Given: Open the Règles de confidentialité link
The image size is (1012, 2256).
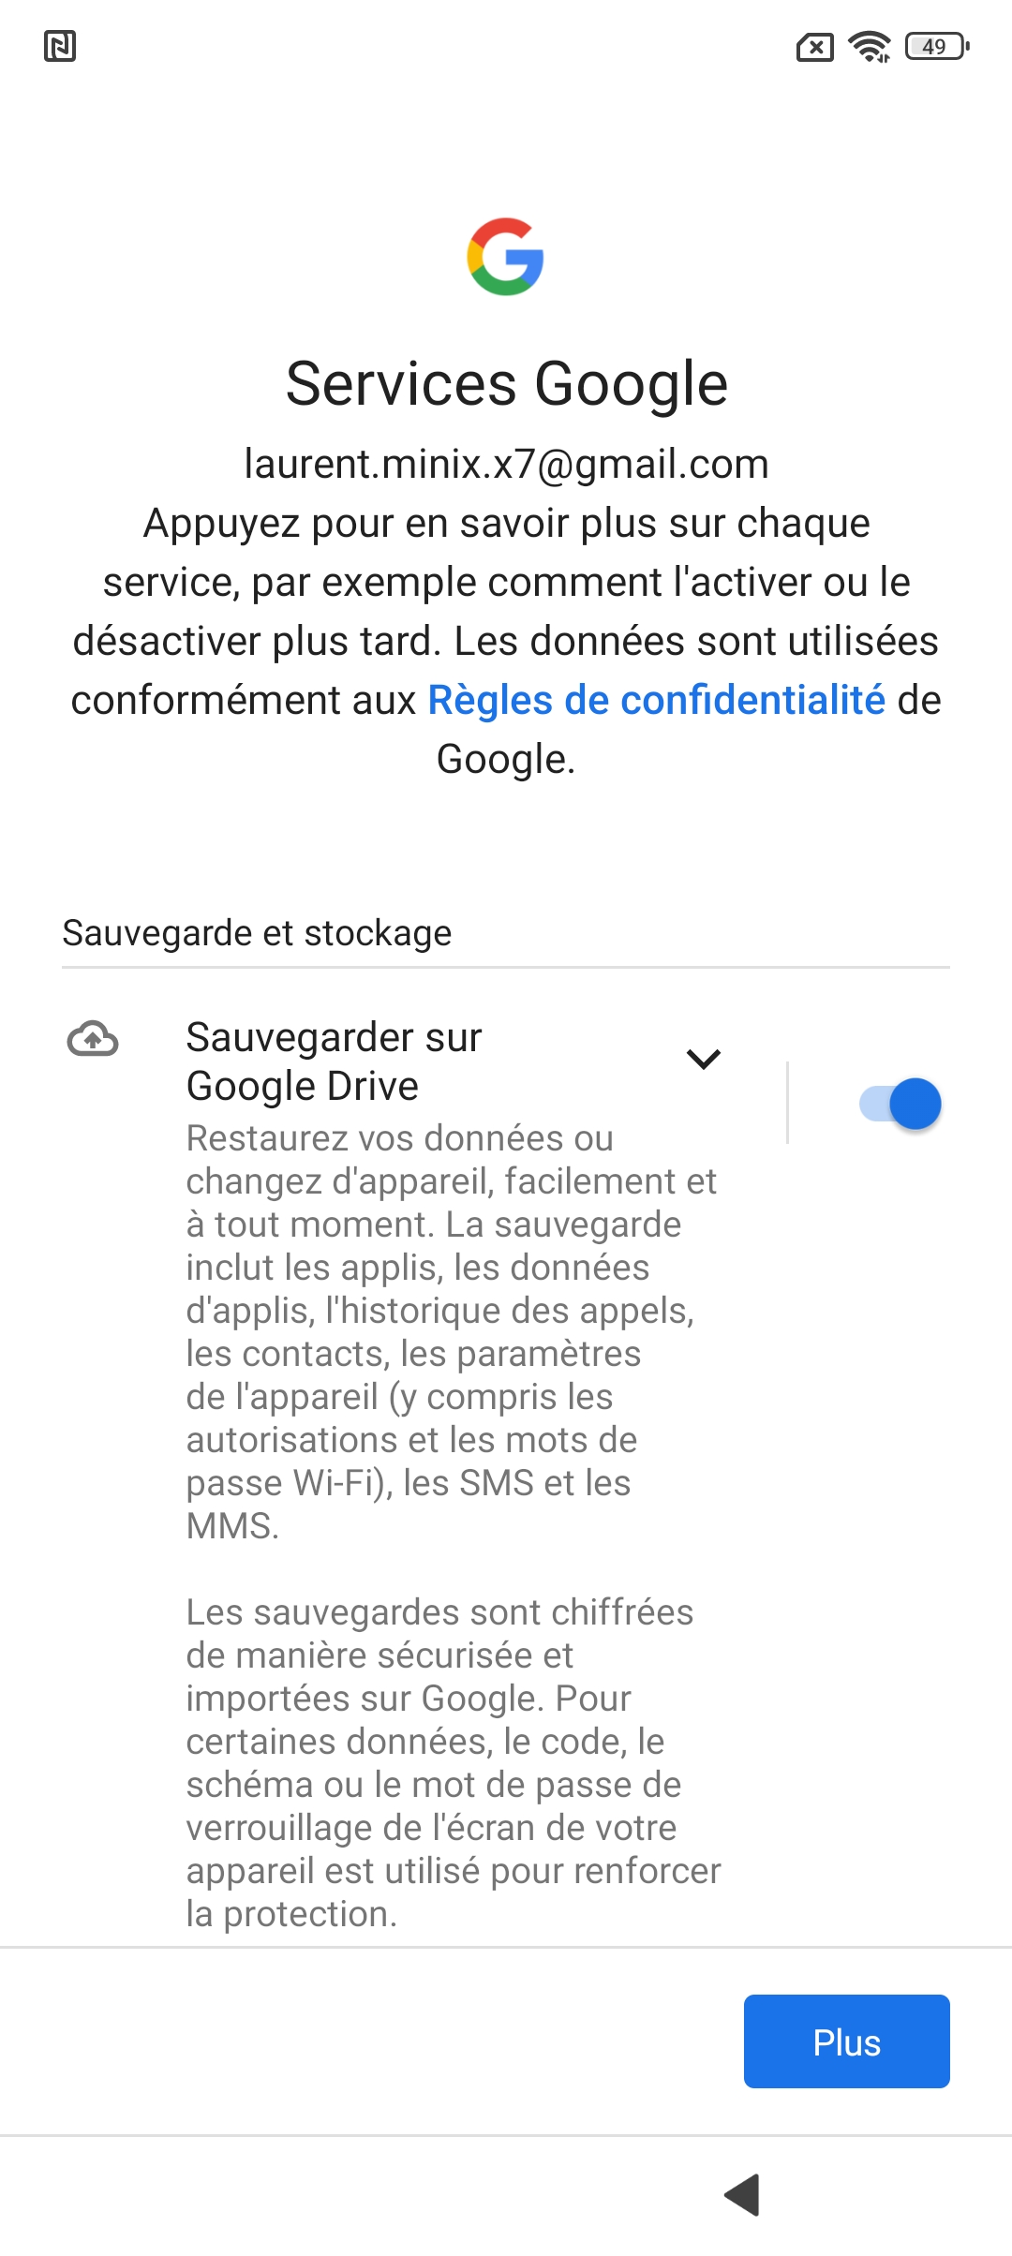Looking at the screenshot, I should [656, 700].
